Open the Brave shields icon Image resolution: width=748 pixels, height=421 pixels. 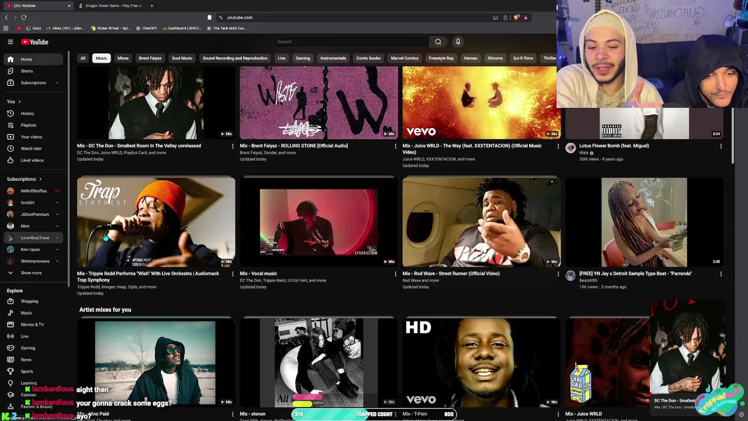point(516,18)
